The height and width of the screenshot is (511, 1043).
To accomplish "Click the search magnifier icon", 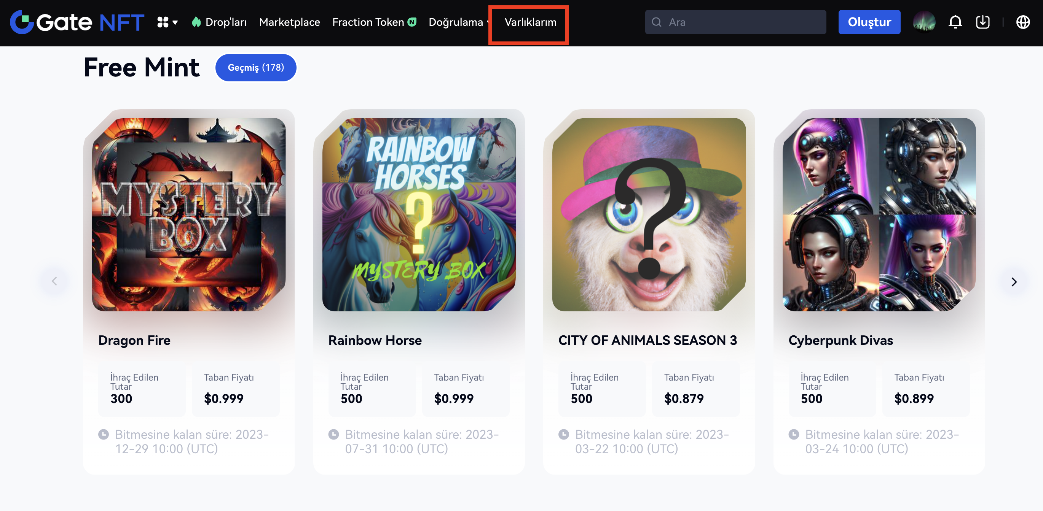I will (x=656, y=22).
